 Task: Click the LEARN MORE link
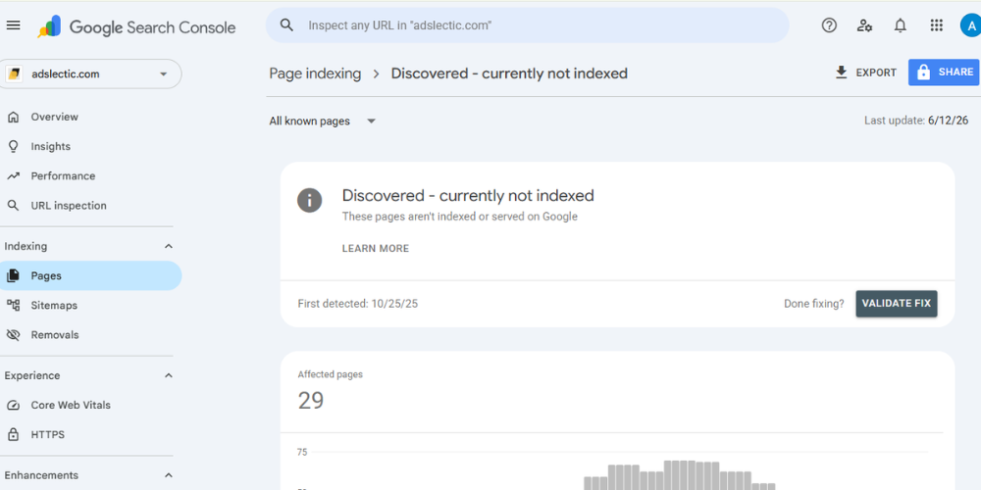376,249
